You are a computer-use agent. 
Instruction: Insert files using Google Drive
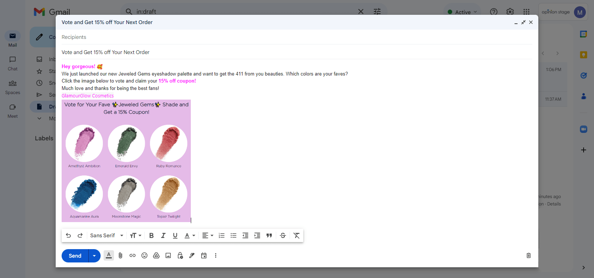click(156, 255)
